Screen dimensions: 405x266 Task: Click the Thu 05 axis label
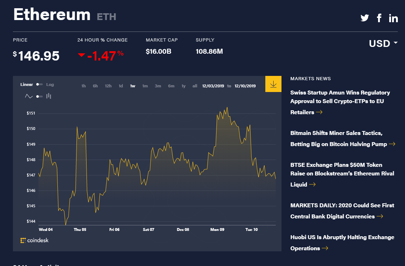80,229
